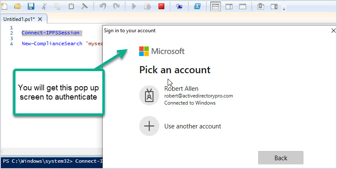Save the script with floppy disk icon
Image resolution: width=337 pixels, height=169 pixels.
pos(31,6)
